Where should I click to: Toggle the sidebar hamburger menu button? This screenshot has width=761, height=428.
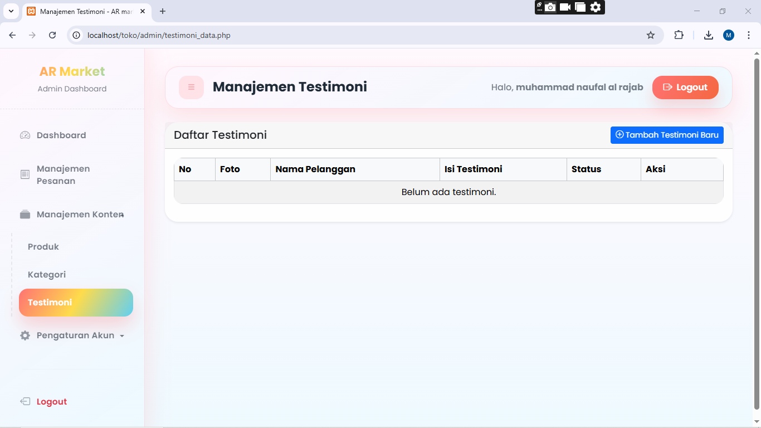tap(191, 87)
